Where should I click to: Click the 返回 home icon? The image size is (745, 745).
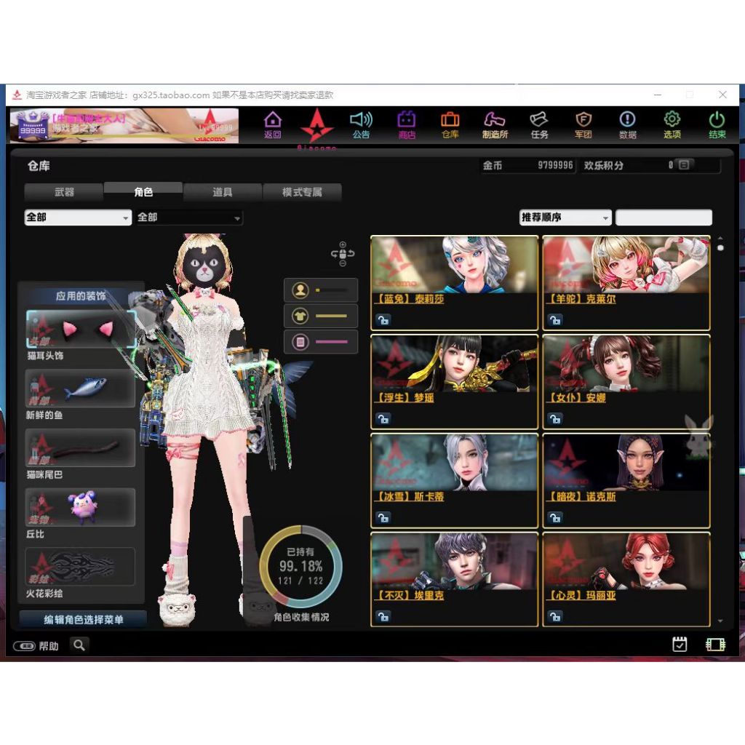click(273, 124)
